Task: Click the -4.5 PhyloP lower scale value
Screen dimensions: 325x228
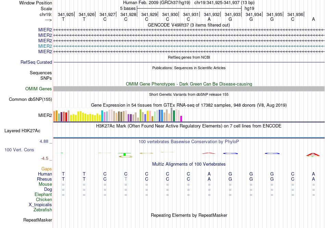Action: [44, 158]
